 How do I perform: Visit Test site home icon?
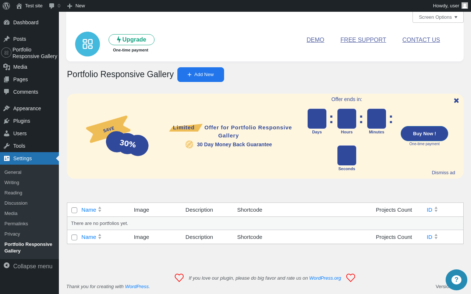click(19, 6)
